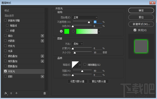Click the plus icon next to 颜色叠加
Image resolution: width=157 pixels, height=99 pixels.
(x=42, y=56)
